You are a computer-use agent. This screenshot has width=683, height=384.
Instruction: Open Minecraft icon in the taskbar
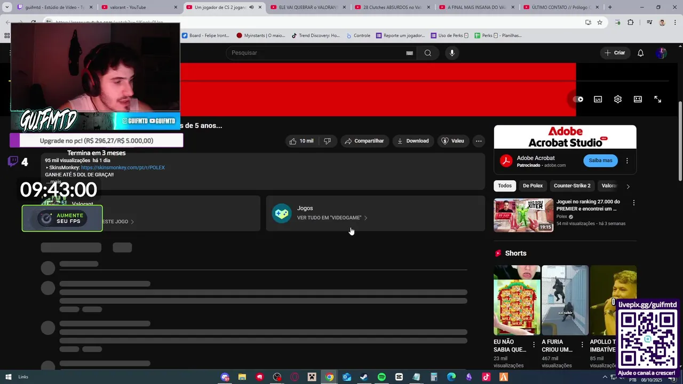[312, 377]
